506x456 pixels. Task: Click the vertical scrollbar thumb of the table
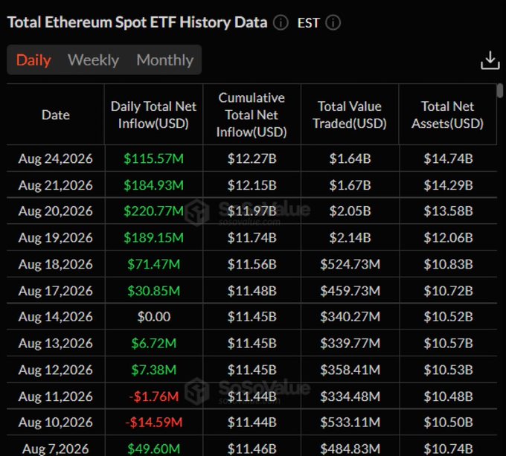pos(500,90)
